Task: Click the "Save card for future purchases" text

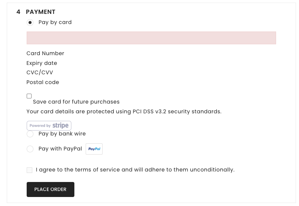Action: click(76, 102)
